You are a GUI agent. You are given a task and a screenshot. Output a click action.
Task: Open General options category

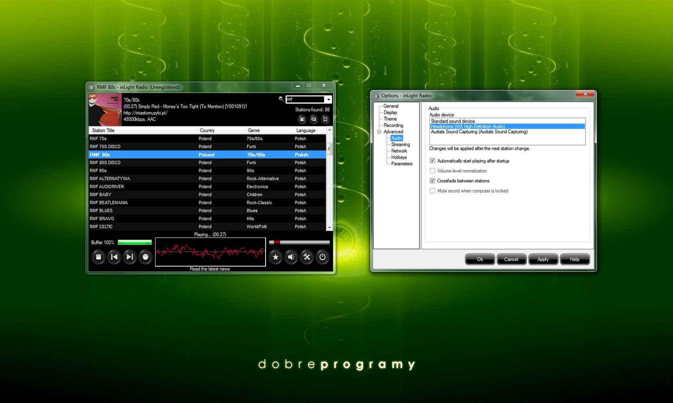coord(391,106)
